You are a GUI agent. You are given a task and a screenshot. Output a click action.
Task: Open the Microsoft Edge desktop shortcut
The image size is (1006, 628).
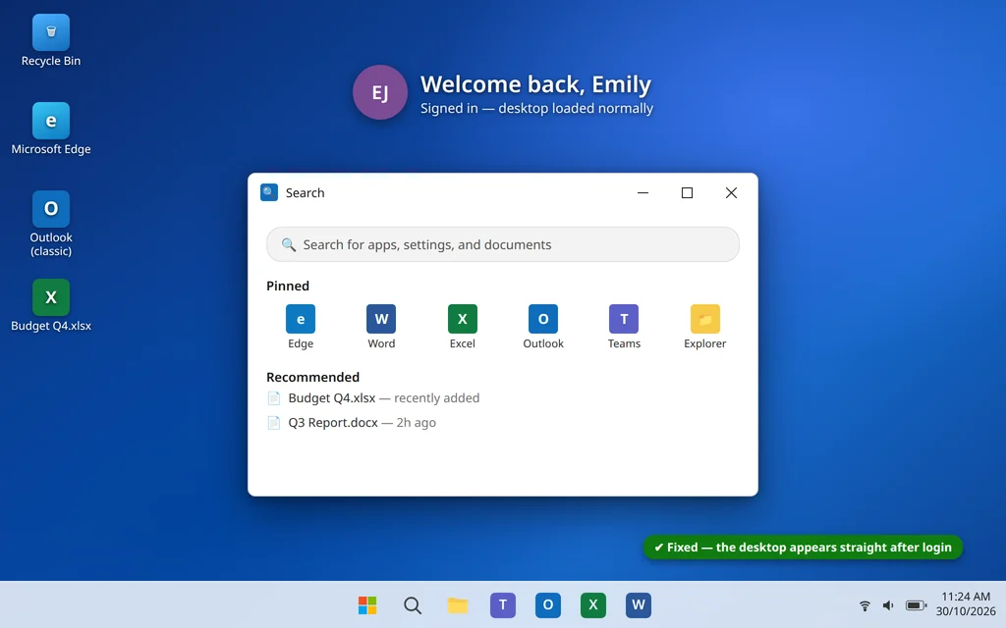(x=51, y=129)
